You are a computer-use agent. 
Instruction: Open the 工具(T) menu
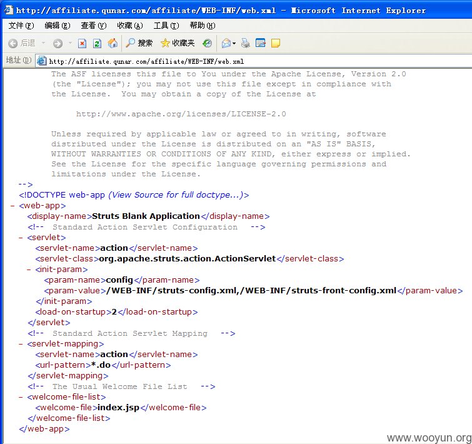(x=166, y=26)
